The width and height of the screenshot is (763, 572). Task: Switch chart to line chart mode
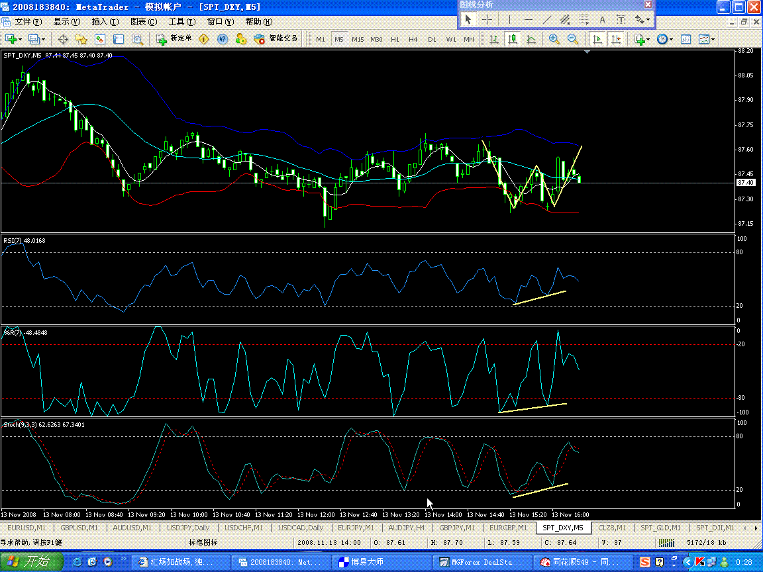pyautogui.click(x=531, y=40)
